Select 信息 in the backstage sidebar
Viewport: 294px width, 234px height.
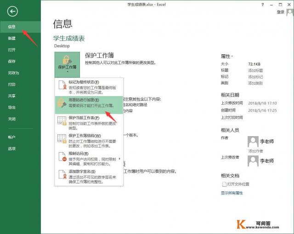tap(20, 27)
